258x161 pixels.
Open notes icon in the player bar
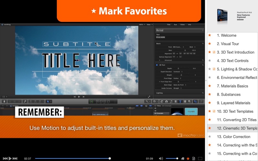tap(194, 158)
